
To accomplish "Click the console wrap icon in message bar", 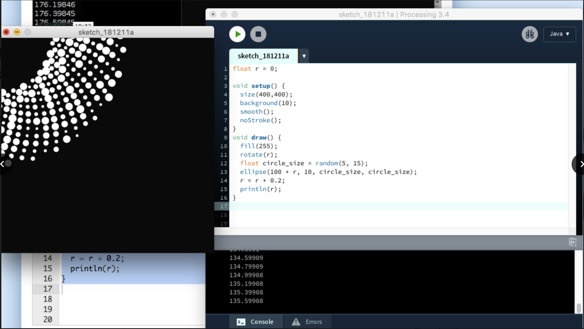I will [x=572, y=242].
